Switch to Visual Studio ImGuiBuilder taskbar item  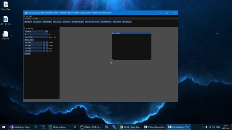(20, 127)
